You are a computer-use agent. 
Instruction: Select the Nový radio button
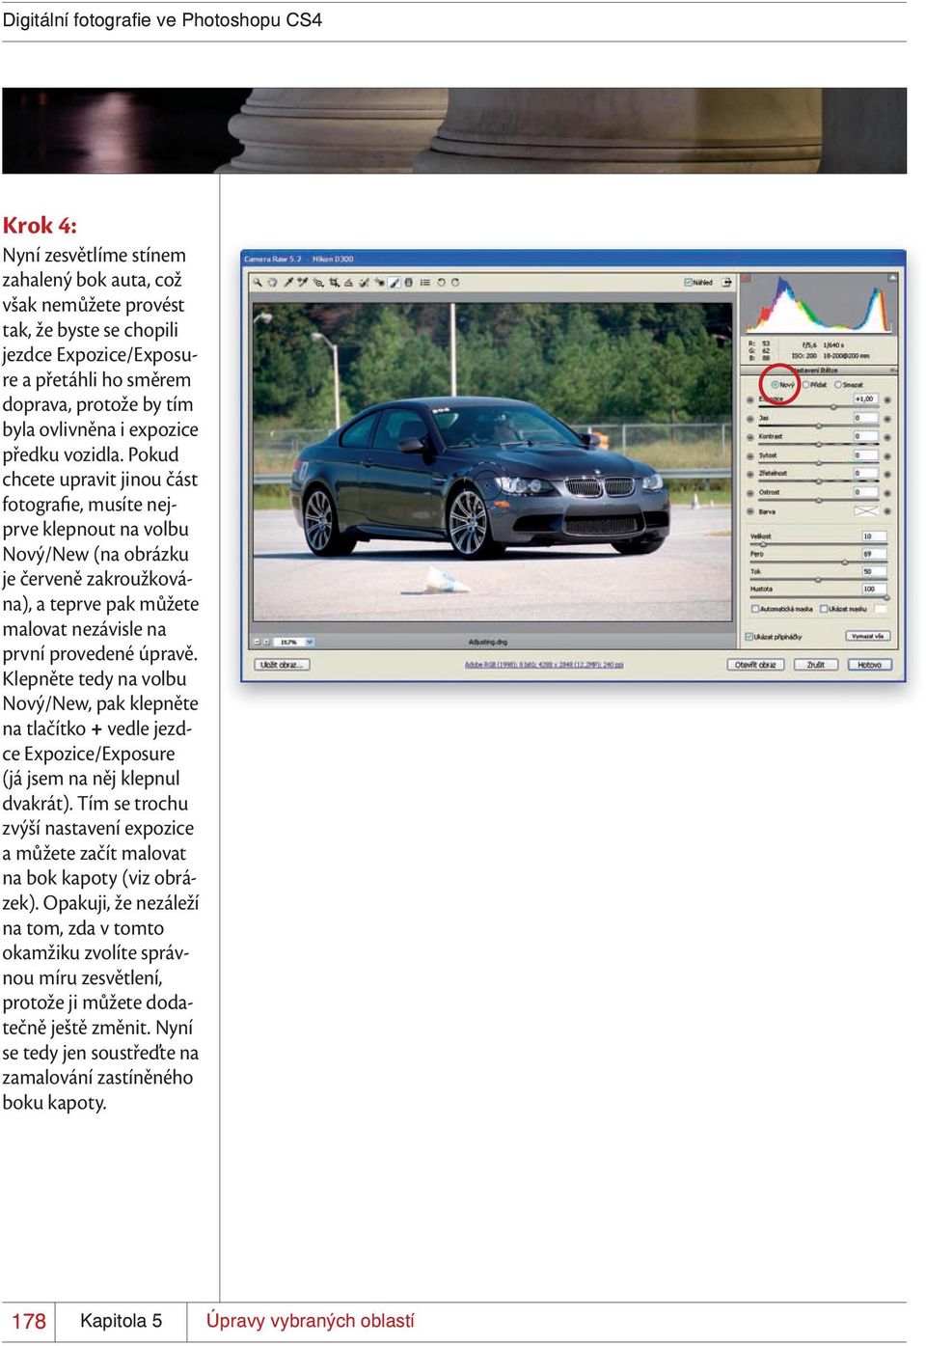coord(775,384)
